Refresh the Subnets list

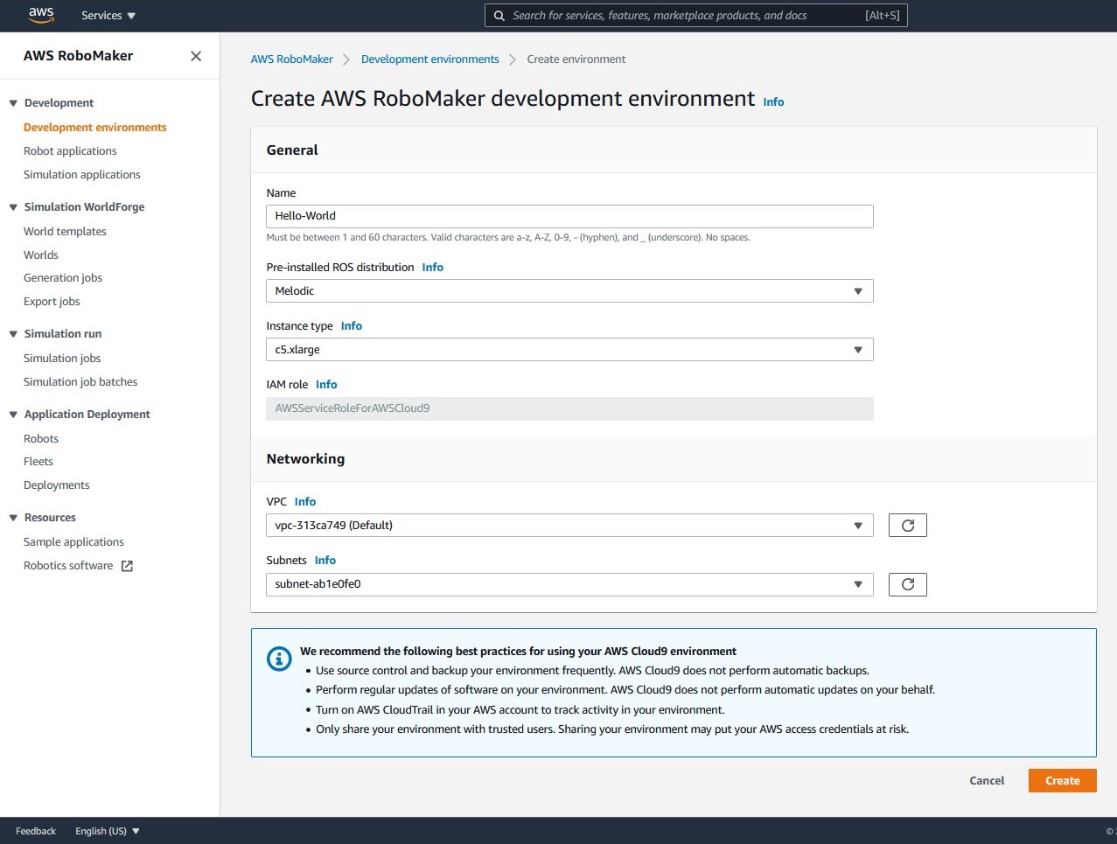(x=907, y=584)
